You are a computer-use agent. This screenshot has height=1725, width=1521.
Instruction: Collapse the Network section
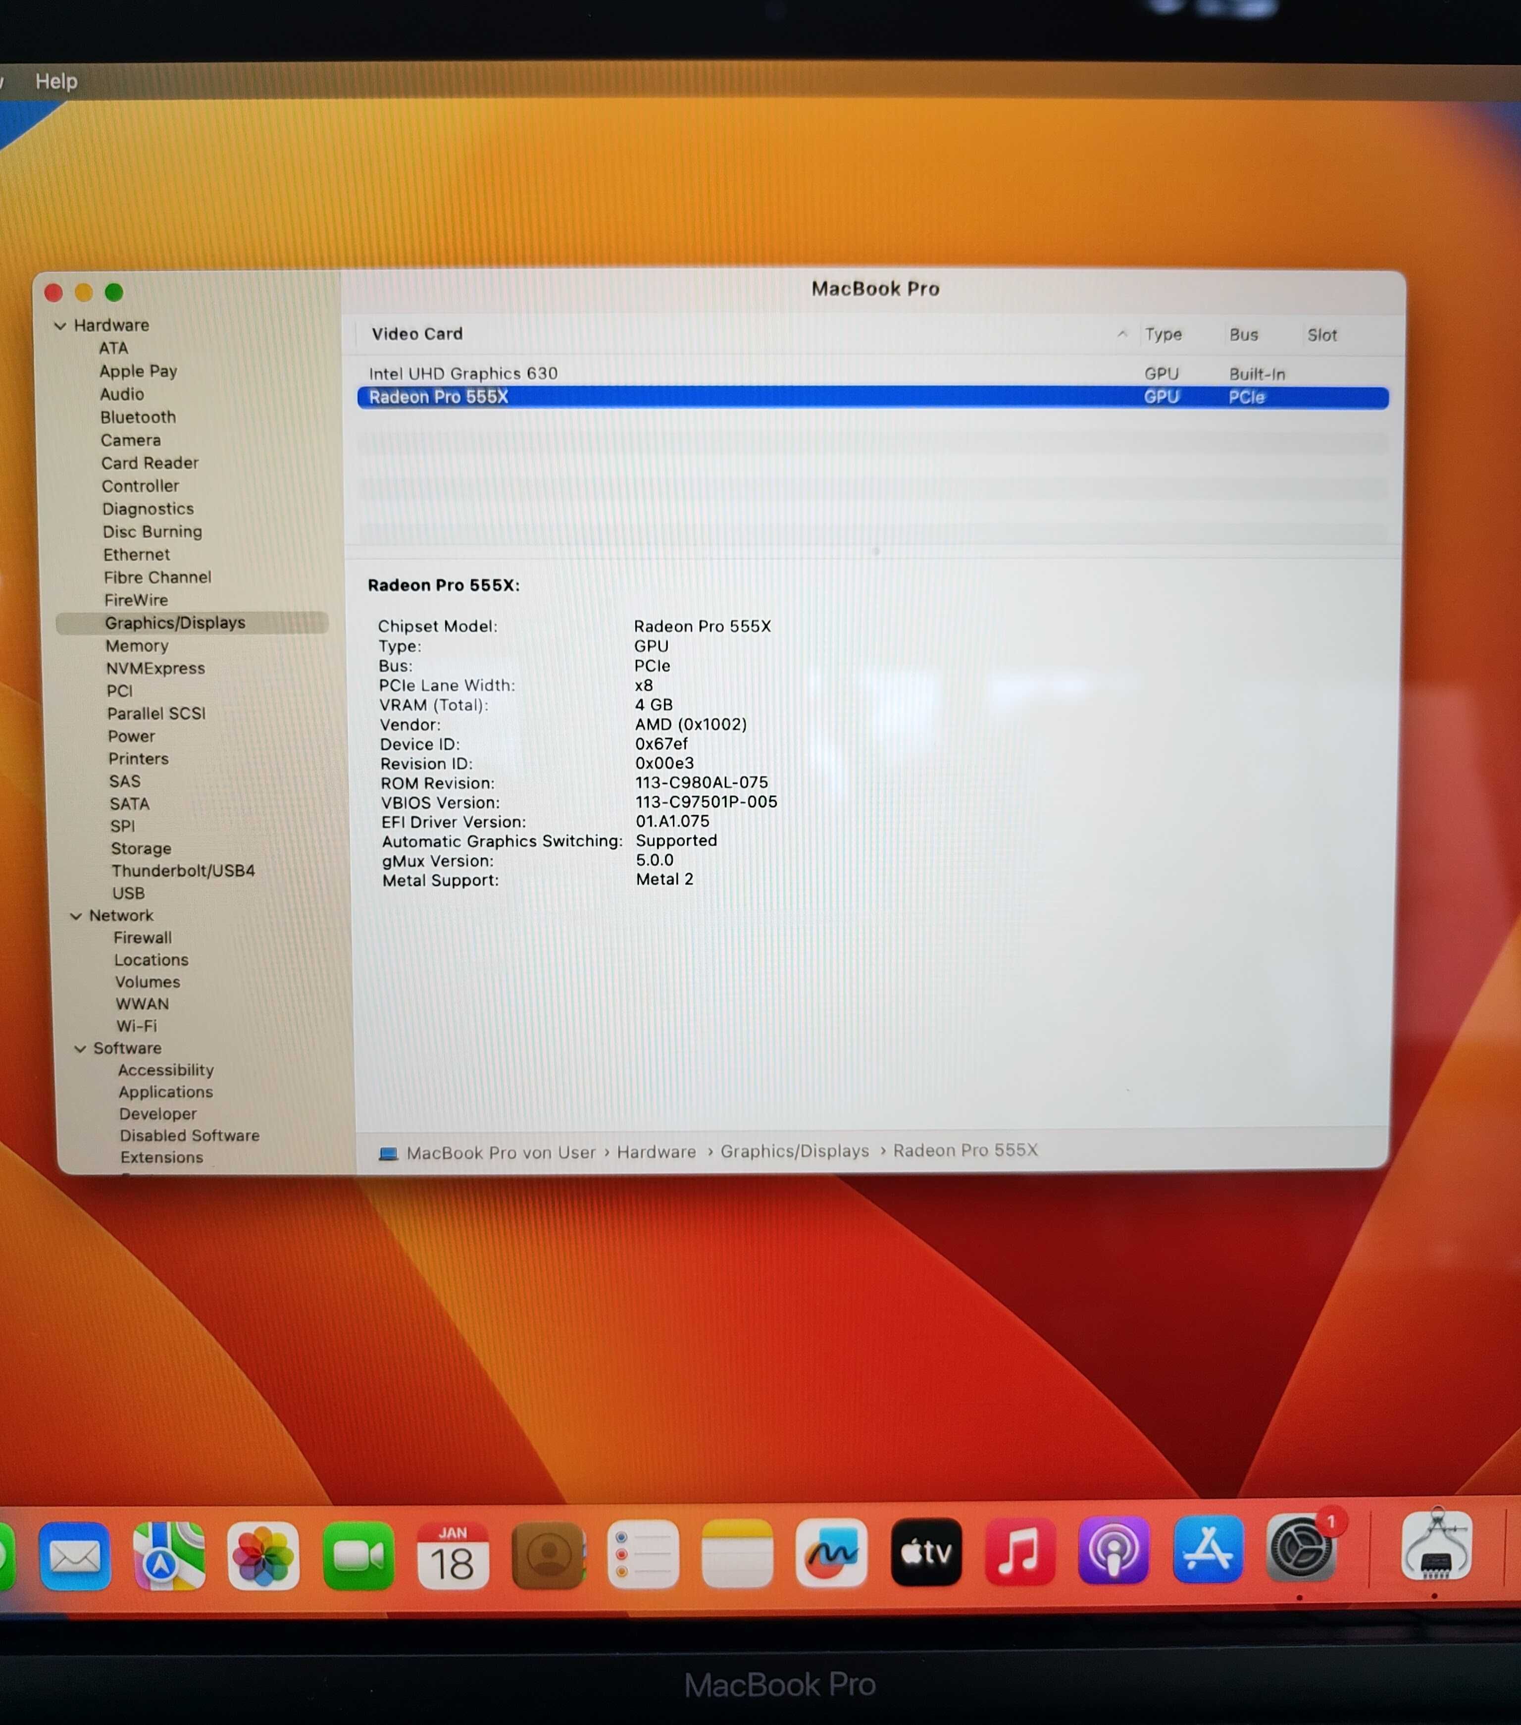click(x=76, y=916)
